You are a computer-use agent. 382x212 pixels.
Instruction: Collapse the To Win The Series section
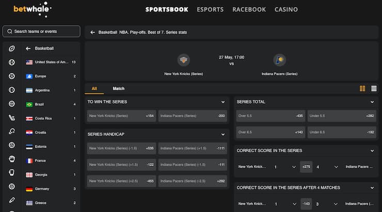[223, 102]
